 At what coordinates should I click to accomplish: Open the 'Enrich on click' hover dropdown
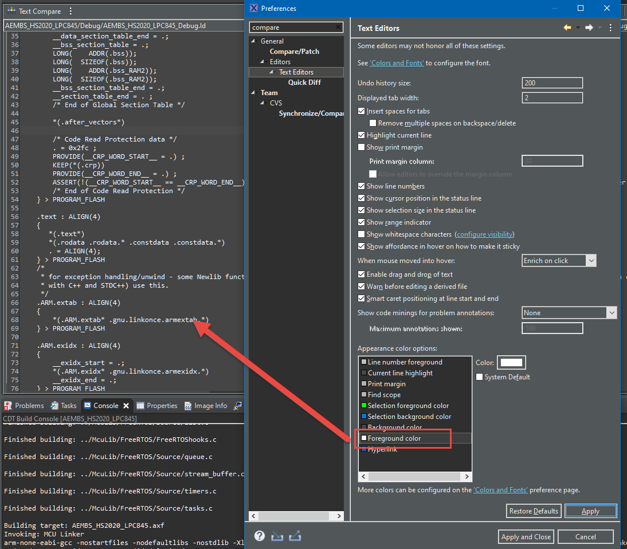pyautogui.click(x=559, y=261)
